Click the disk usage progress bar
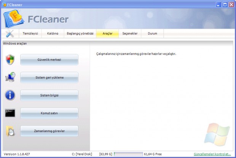Screen dimensions: 236x158 128,154
